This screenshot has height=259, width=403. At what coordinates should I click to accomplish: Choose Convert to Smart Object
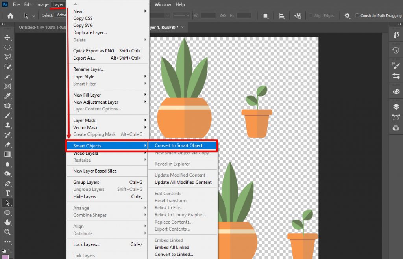coord(183,145)
